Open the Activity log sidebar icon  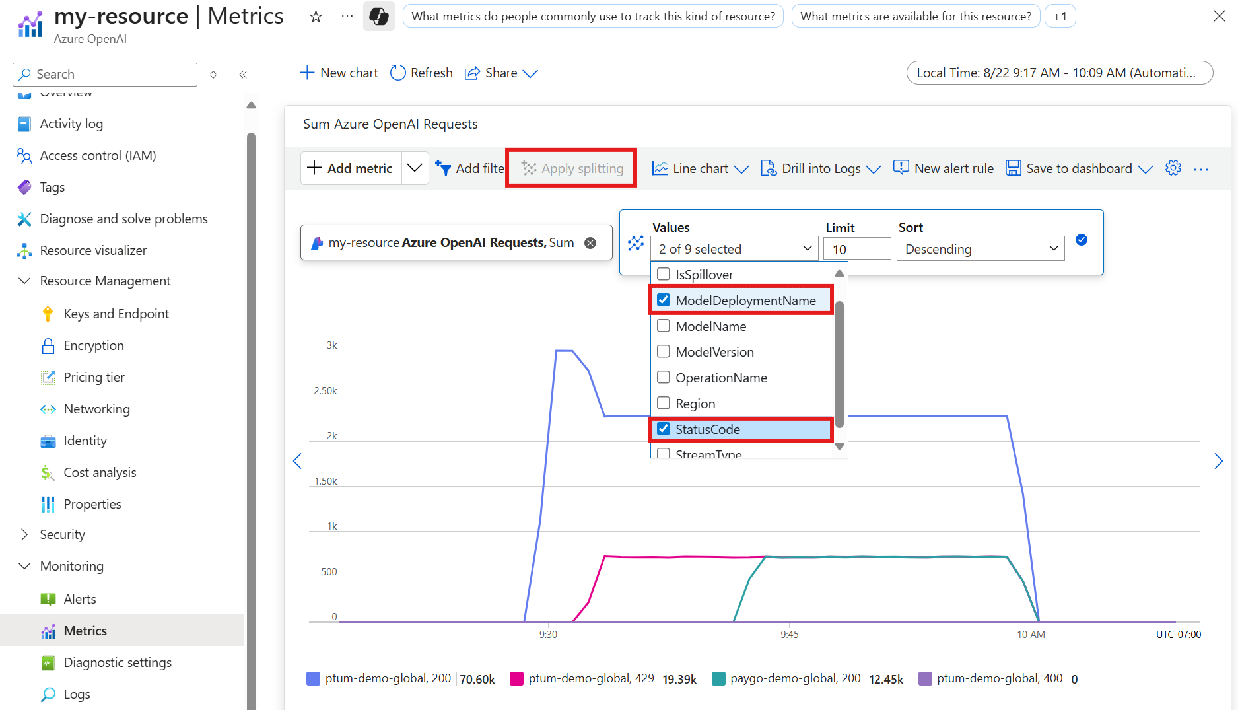coord(24,124)
